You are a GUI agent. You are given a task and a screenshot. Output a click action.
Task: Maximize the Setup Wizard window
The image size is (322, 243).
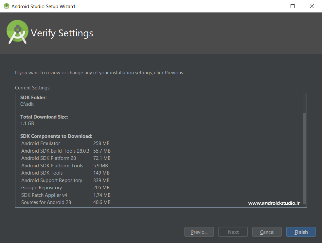coord(293,6)
